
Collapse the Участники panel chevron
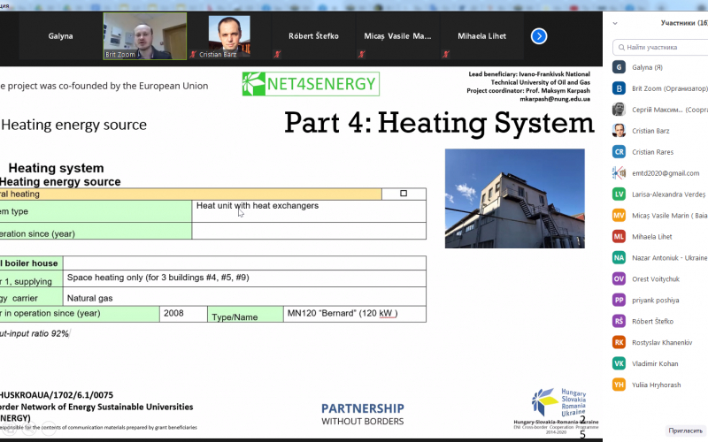[615, 23]
